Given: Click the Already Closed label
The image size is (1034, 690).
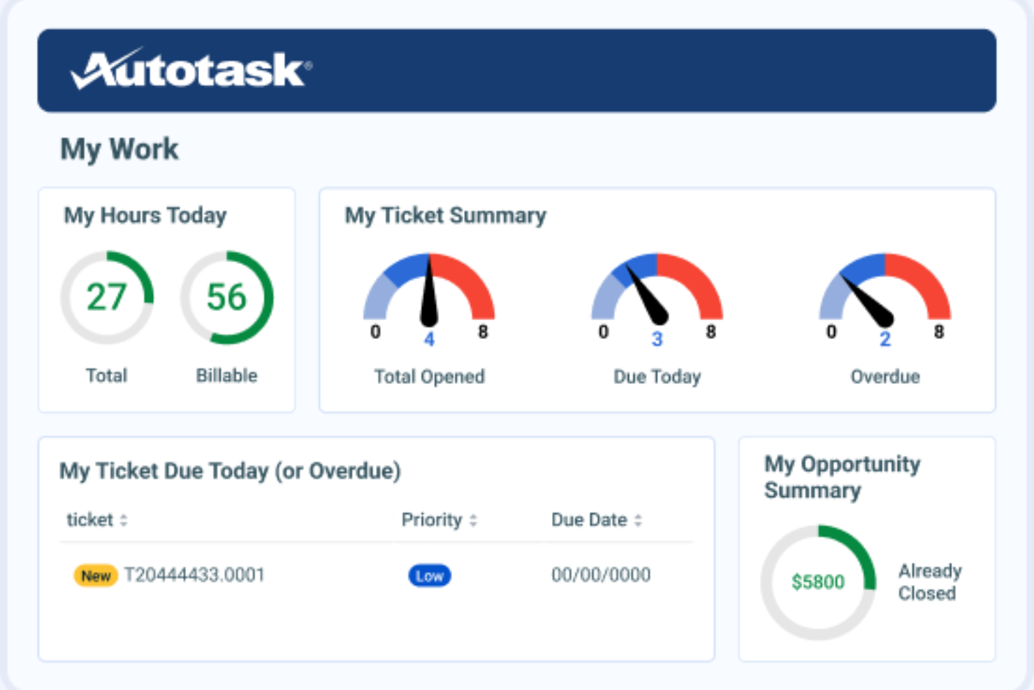Looking at the screenshot, I should coord(930,582).
